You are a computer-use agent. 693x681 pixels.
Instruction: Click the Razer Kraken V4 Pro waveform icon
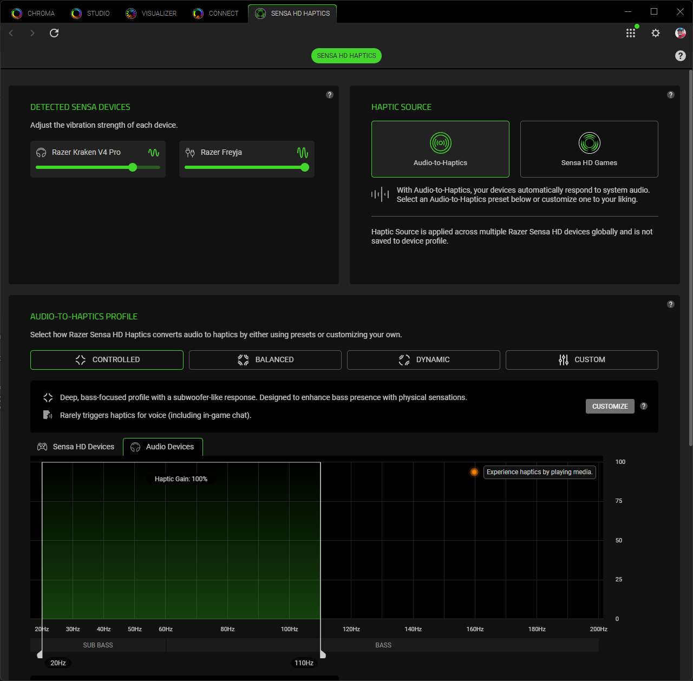(154, 153)
